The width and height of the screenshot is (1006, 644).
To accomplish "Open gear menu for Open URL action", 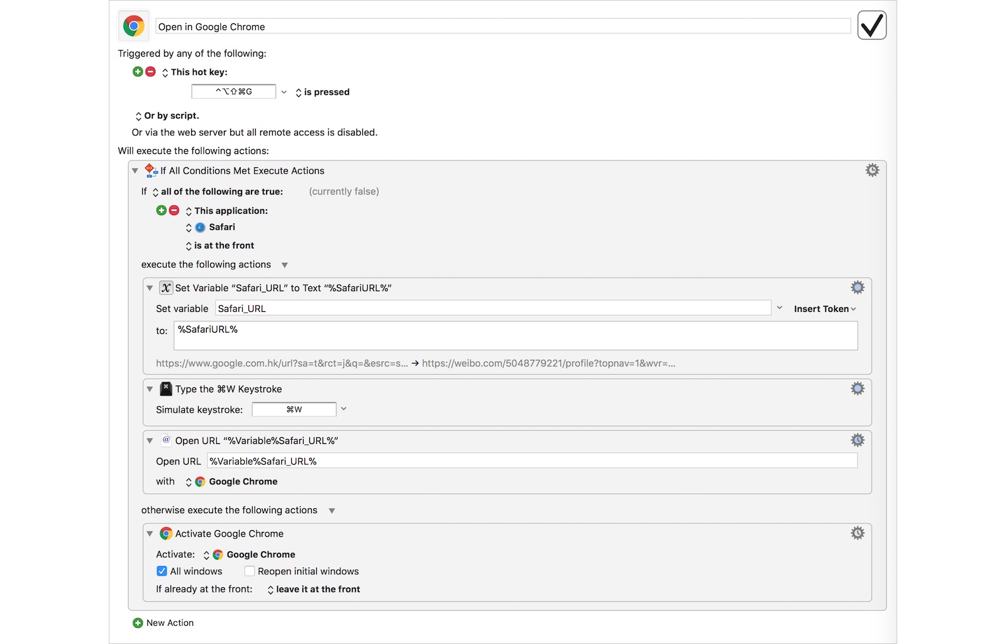I will [858, 440].
